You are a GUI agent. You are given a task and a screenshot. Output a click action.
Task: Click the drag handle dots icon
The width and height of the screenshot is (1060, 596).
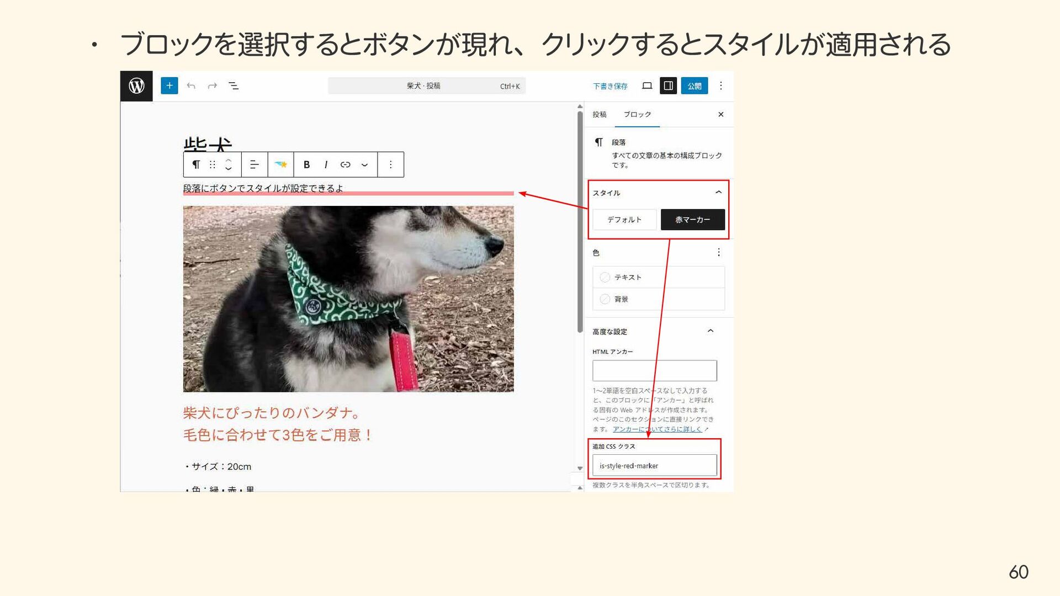213,164
